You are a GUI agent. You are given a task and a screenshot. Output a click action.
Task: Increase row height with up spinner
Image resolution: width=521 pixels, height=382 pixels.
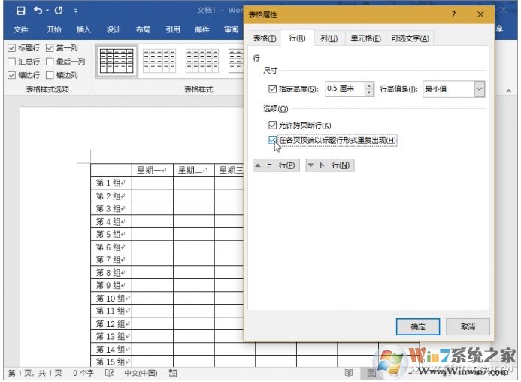pos(369,86)
